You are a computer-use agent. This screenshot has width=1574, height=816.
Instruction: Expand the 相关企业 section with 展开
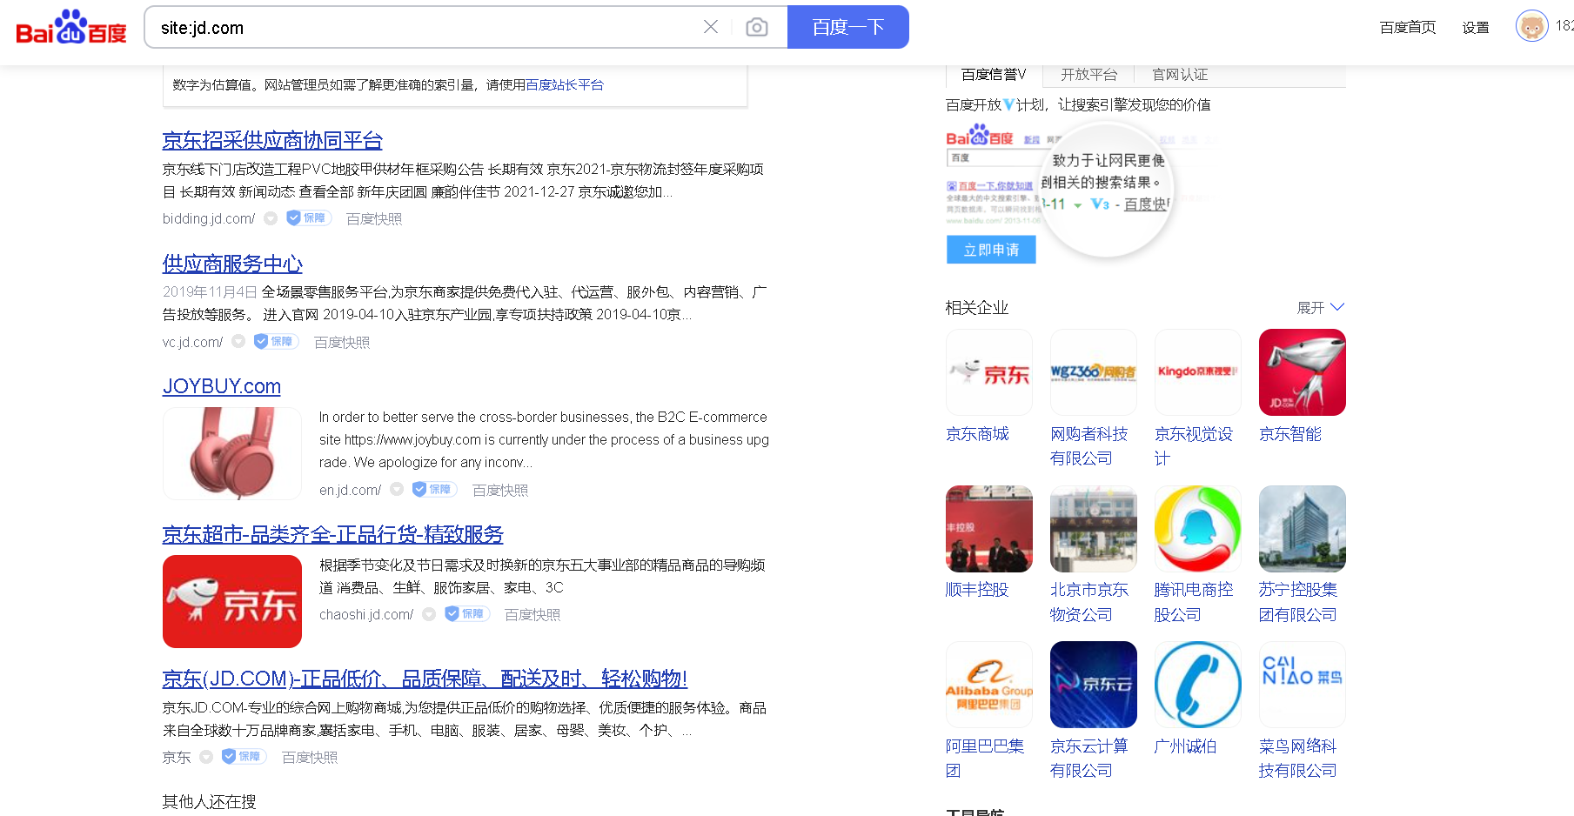1320,308
